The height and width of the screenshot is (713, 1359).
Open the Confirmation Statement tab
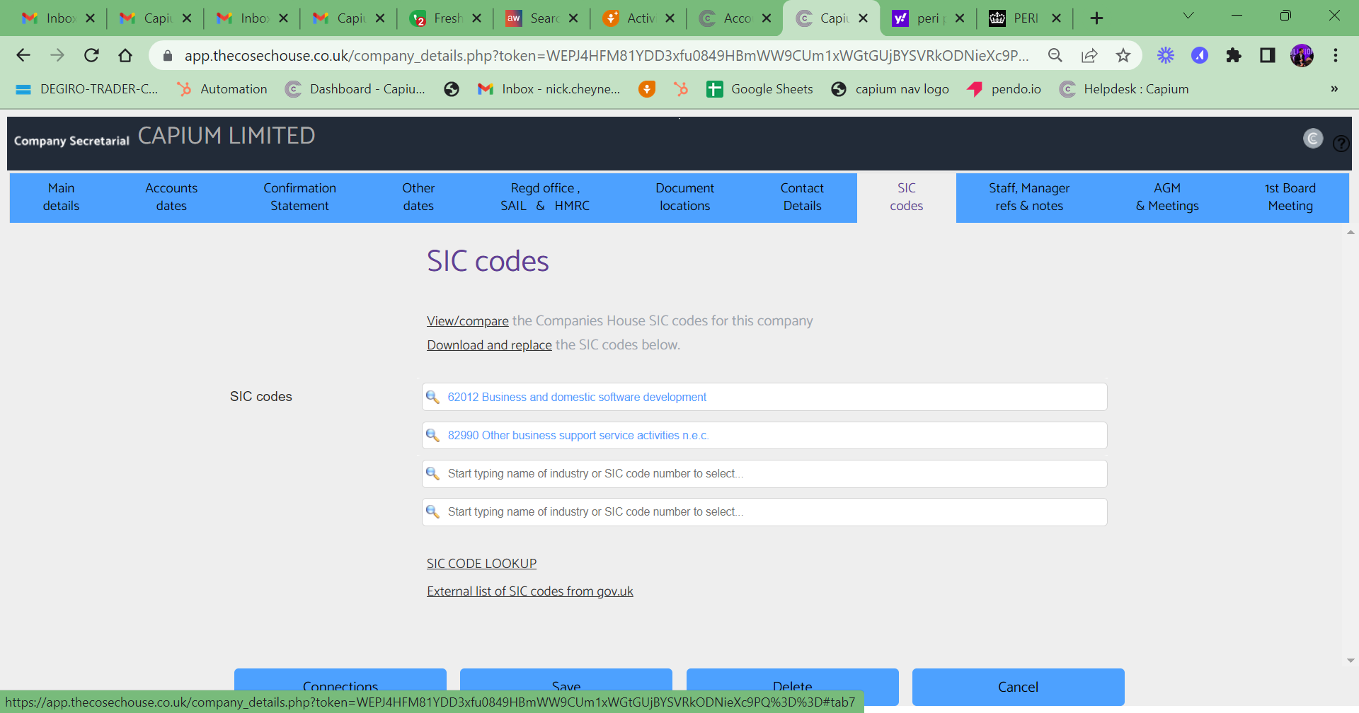[x=299, y=197]
